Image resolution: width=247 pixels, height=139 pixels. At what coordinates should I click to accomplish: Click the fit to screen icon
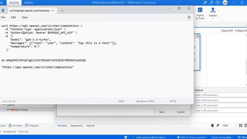[x=240, y=125]
